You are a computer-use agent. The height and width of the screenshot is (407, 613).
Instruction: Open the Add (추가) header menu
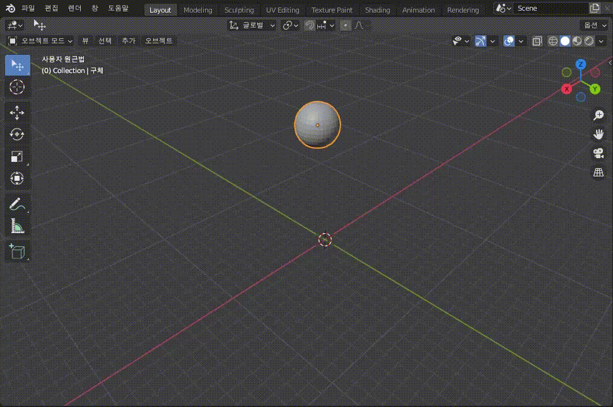pyautogui.click(x=128, y=41)
